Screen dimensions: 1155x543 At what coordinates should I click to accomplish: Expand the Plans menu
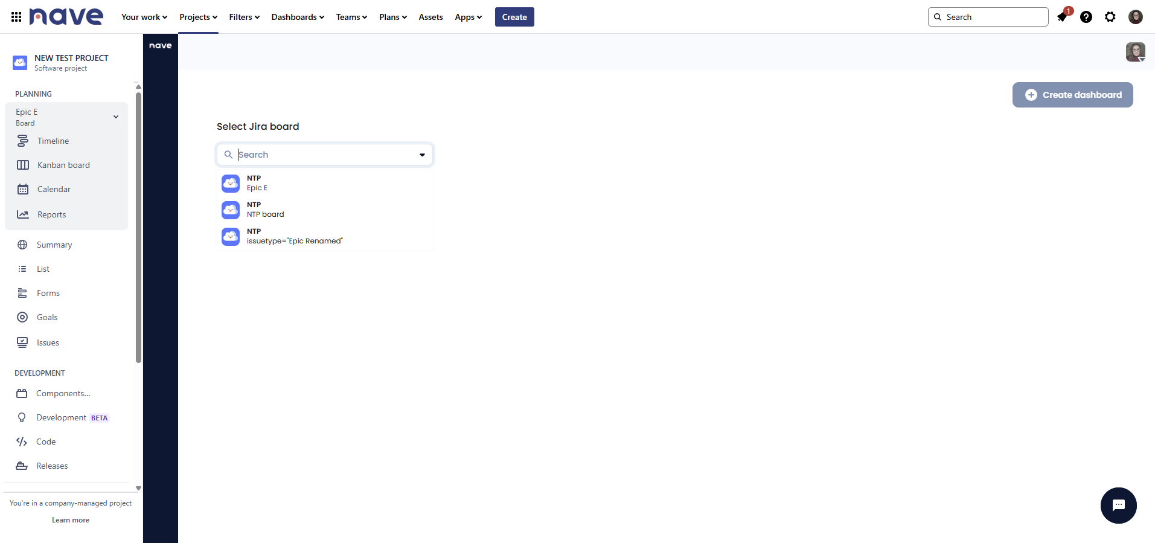pyautogui.click(x=393, y=17)
